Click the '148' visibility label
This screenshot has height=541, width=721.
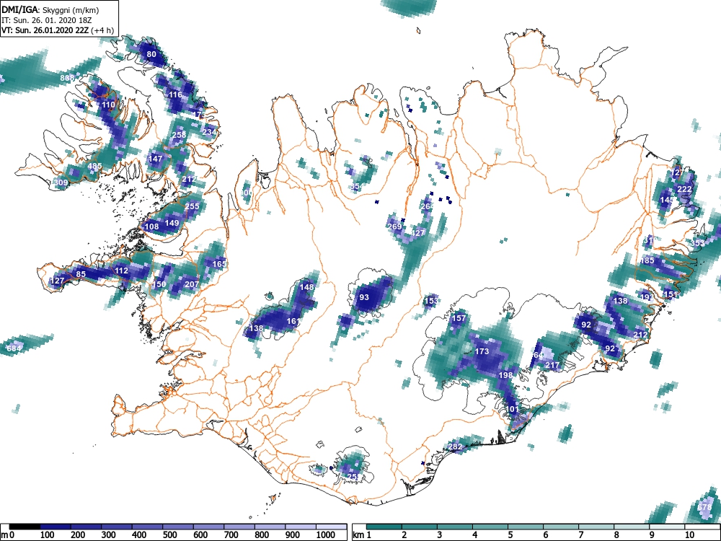coord(306,287)
